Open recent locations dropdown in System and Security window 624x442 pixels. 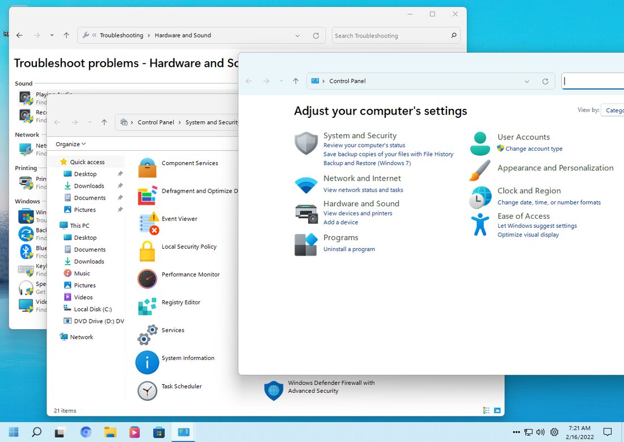(90, 122)
